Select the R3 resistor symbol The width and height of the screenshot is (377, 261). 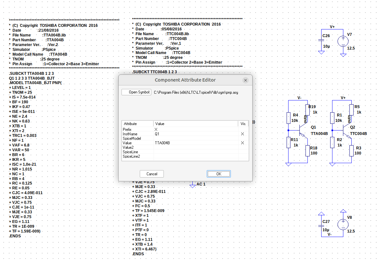coord(351,151)
